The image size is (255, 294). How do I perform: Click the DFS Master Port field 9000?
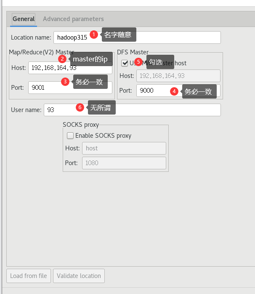click(178, 91)
